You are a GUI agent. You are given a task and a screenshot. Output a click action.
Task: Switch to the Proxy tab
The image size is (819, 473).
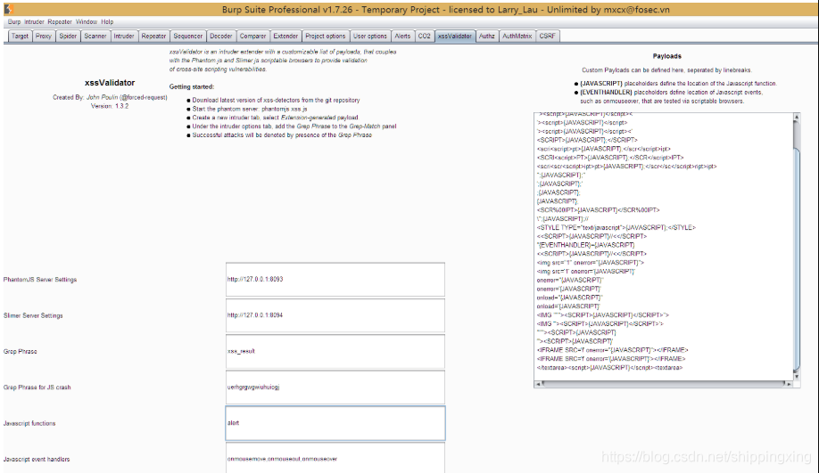click(x=43, y=36)
